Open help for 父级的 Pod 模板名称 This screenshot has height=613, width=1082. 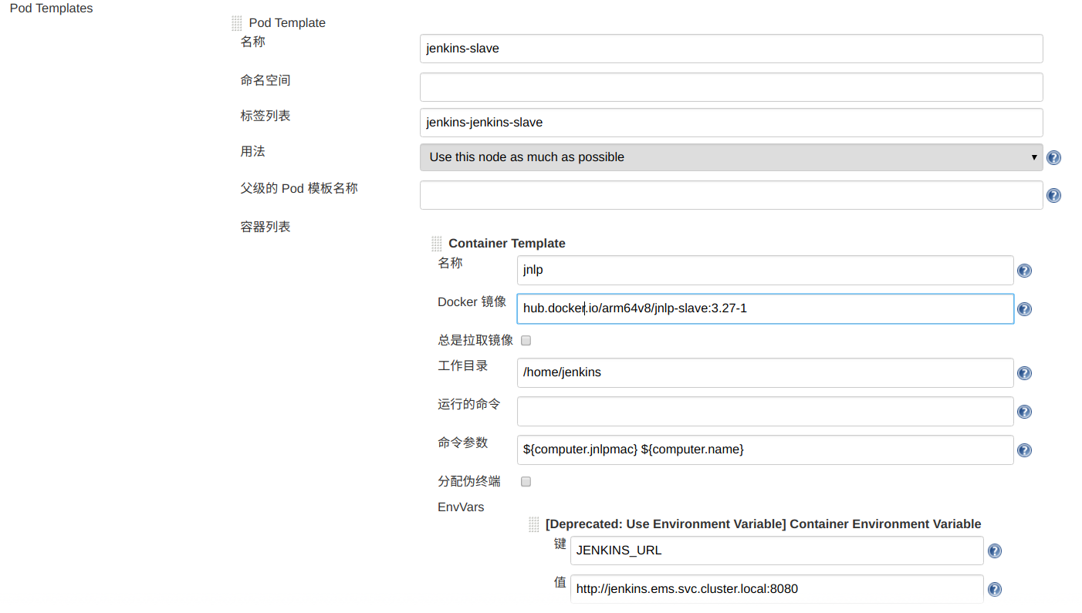click(1053, 195)
